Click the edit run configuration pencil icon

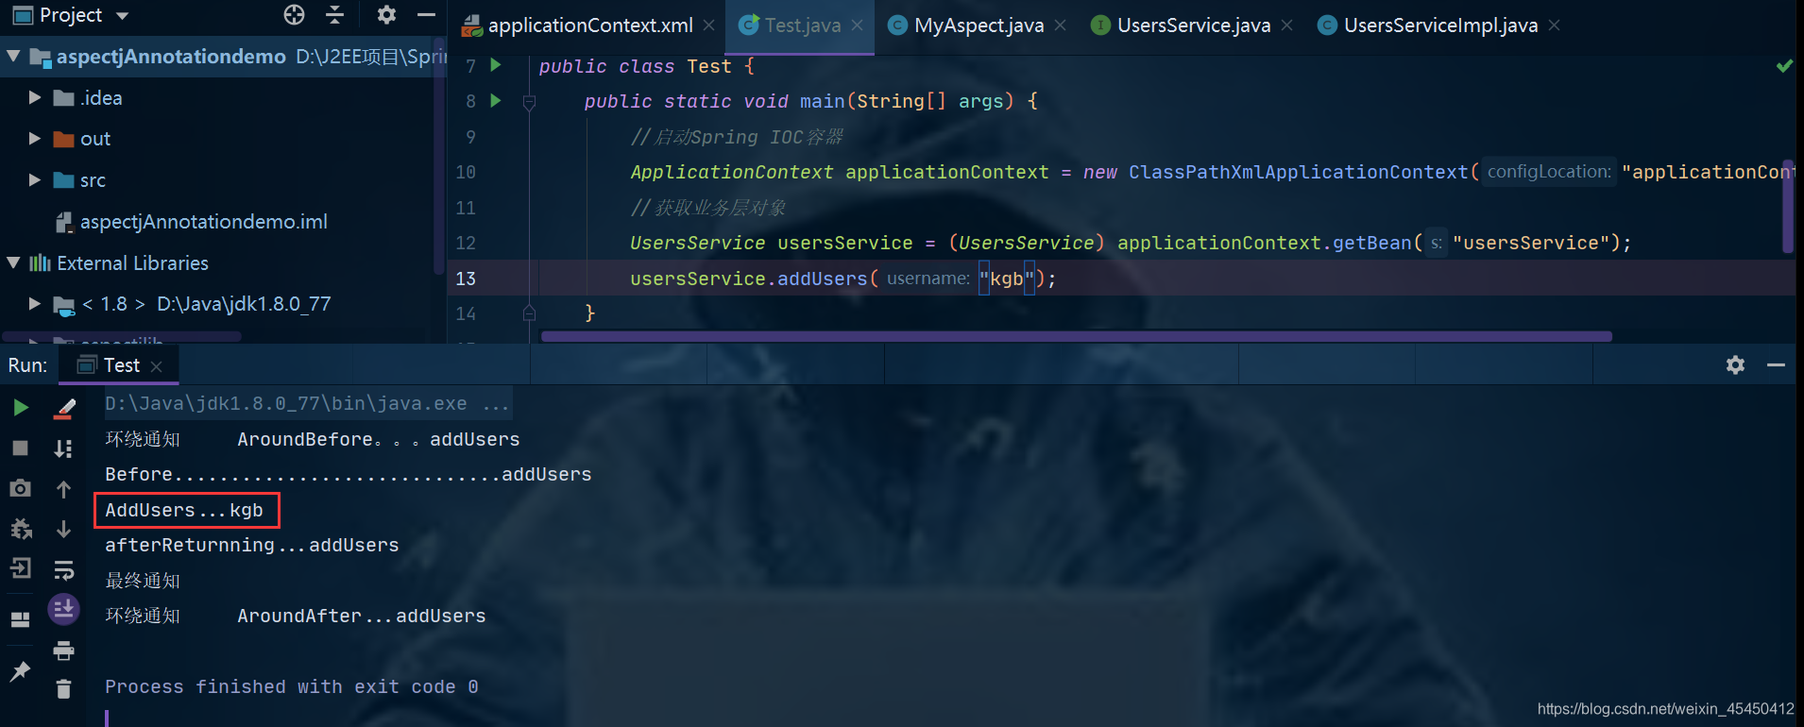click(x=63, y=408)
